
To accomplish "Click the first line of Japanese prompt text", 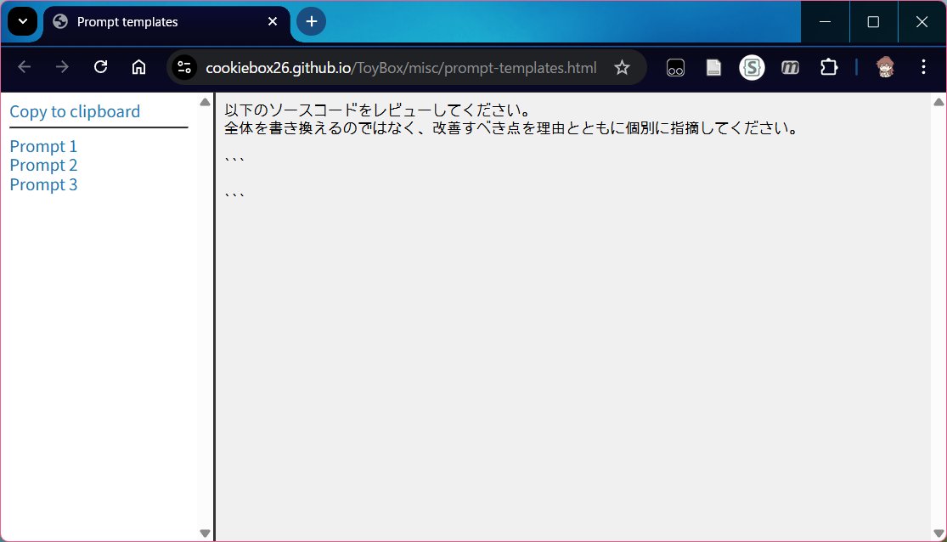I will pos(378,110).
